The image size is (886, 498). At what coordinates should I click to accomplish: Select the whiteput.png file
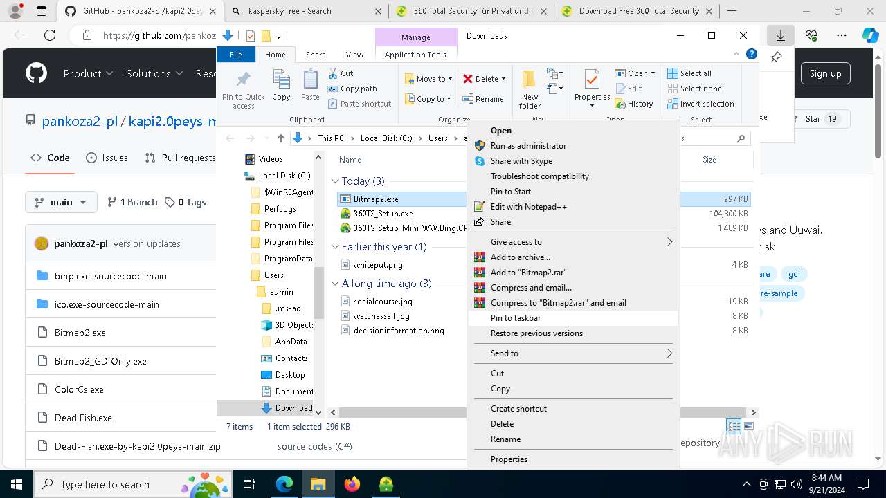click(377, 265)
